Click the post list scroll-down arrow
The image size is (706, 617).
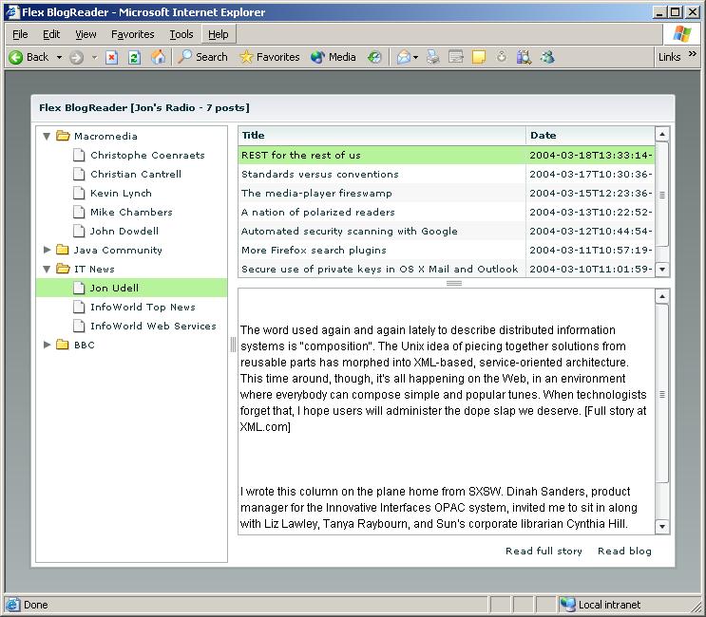coord(662,270)
